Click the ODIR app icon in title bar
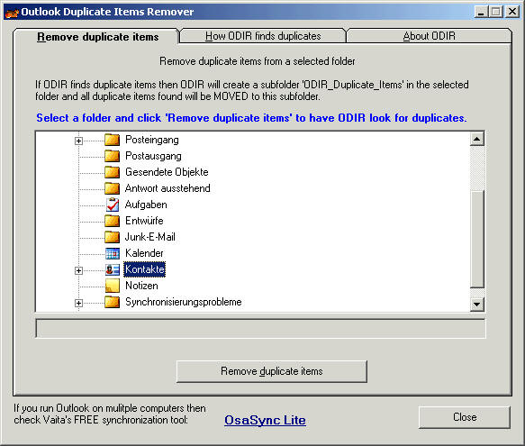Image resolution: width=525 pixels, height=446 pixels. click(12, 13)
